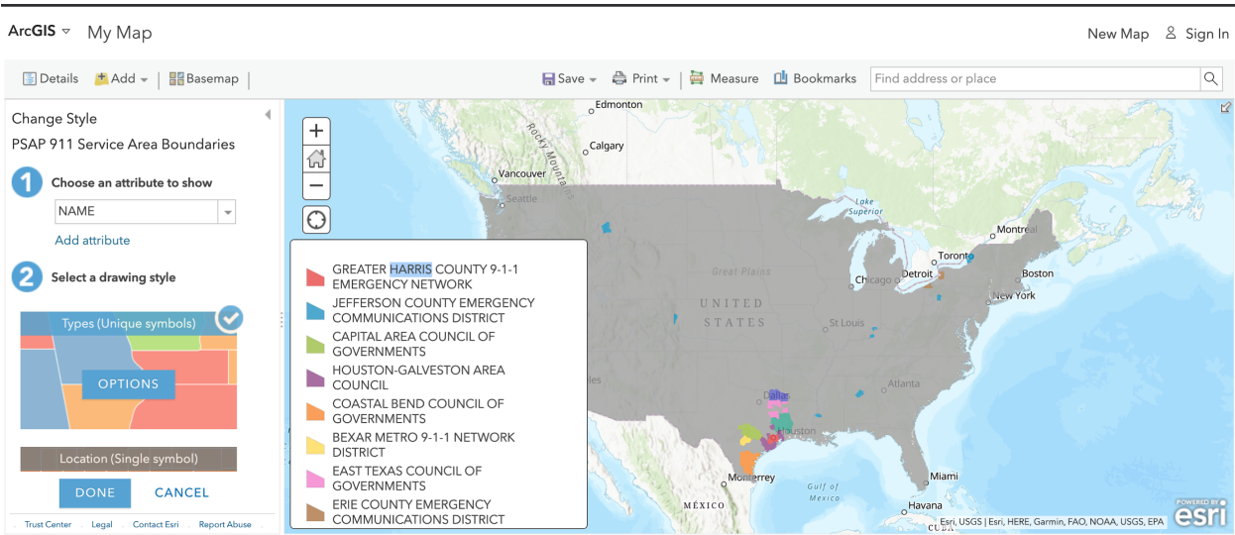This screenshot has width=1235, height=535.
Task: Click Add attribute link
Action: [x=92, y=240]
